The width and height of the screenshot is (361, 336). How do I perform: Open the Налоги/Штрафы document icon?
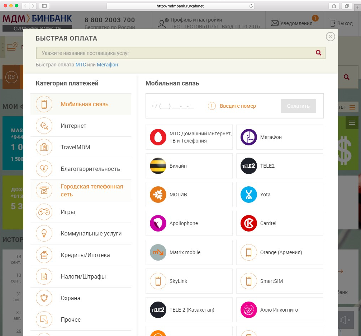[x=44, y=276]
